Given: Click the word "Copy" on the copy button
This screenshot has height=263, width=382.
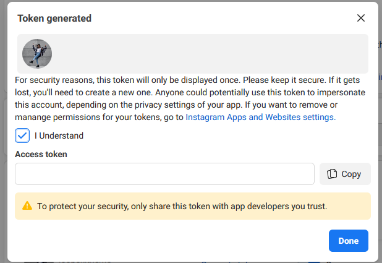Looking at the screenshot, I should [351, 174].
